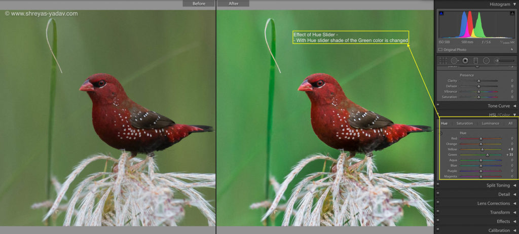519x234 pixels.
Task: Toggle shadow clipping indicator in histogram
Action: (441, 13)
